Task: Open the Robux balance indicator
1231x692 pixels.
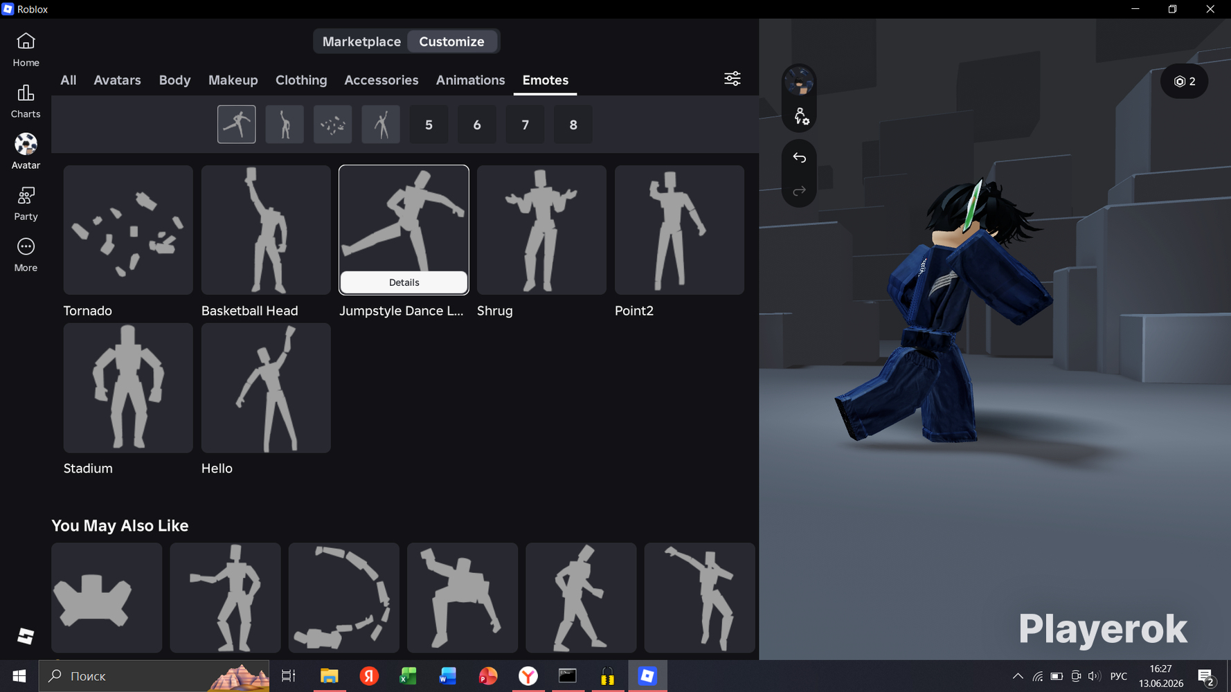Action: (x=1185, y=82)
